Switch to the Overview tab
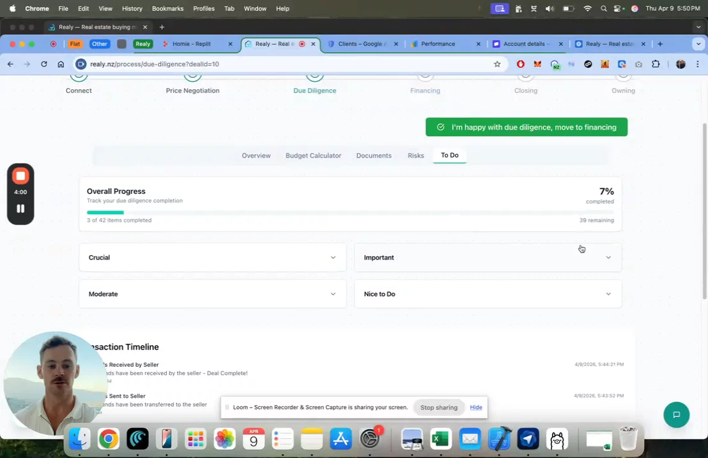708x458 pixels. click(x=256, y=156)
